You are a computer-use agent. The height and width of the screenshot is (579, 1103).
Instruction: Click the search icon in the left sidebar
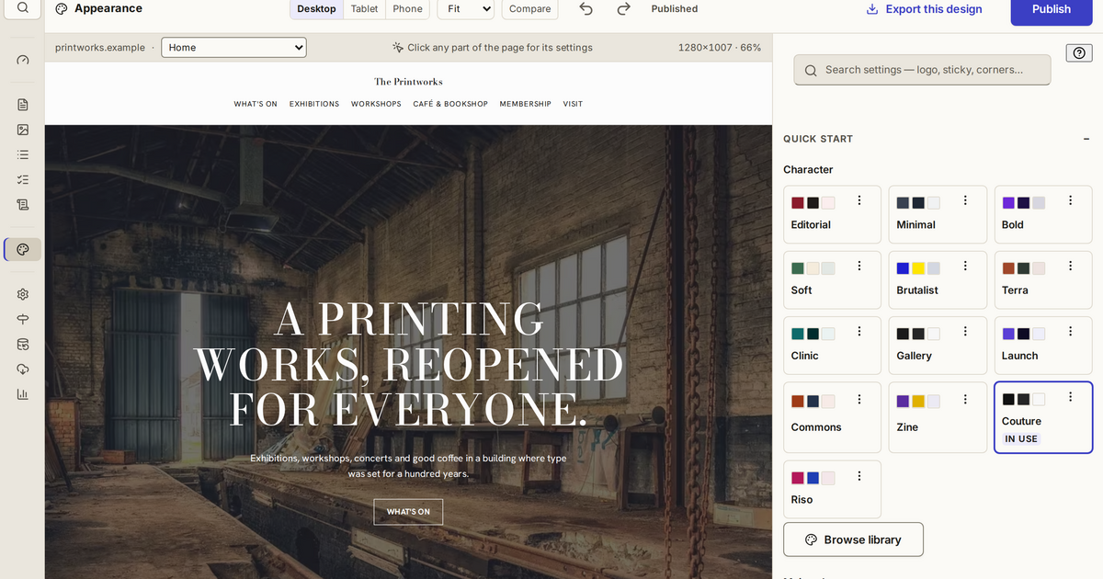(x=22, y=8)
